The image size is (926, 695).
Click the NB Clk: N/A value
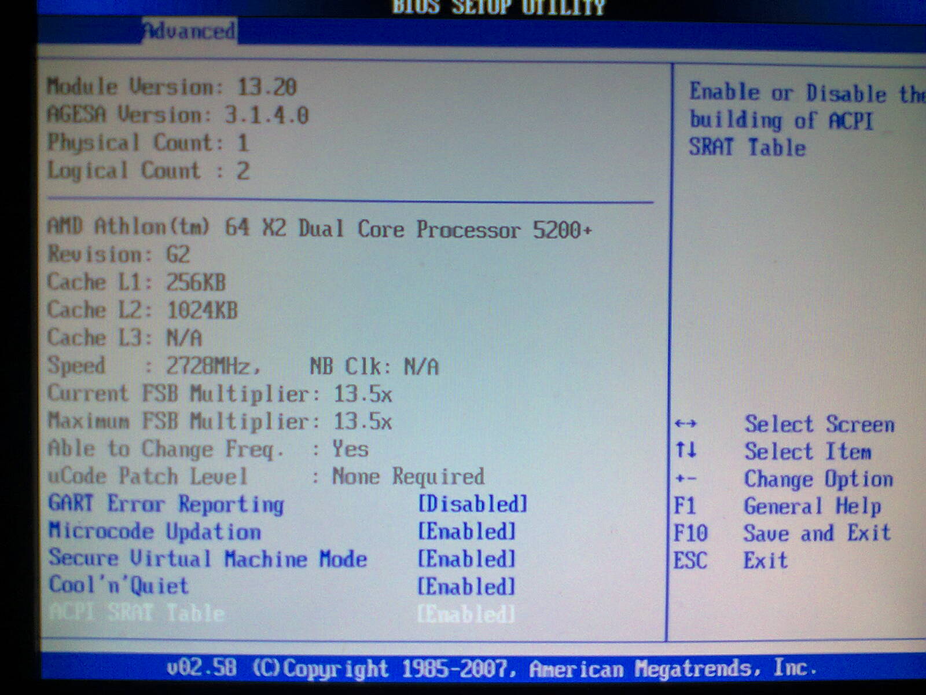click(374, 366)
